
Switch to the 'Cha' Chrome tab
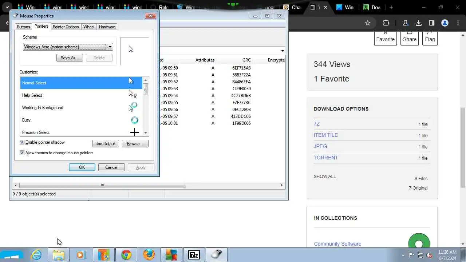click(293, 7)
